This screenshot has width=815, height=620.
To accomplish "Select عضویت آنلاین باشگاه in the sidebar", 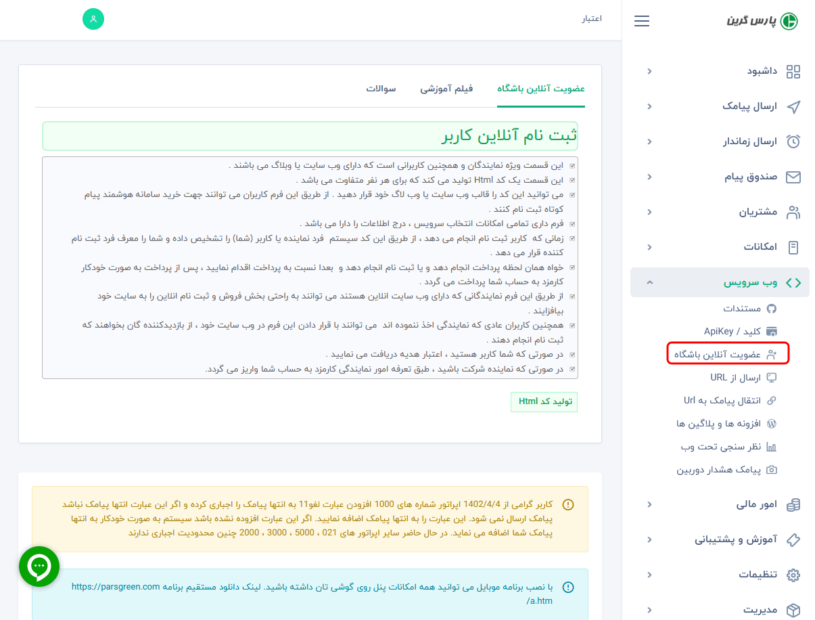I will (727, 353).
